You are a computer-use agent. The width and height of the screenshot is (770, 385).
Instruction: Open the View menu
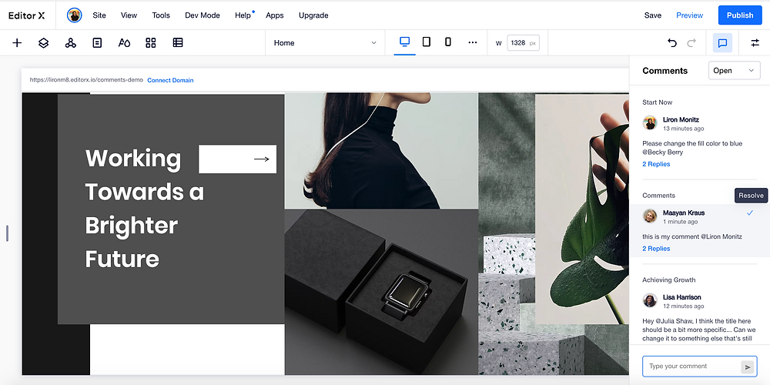click(x=129, y=15)
